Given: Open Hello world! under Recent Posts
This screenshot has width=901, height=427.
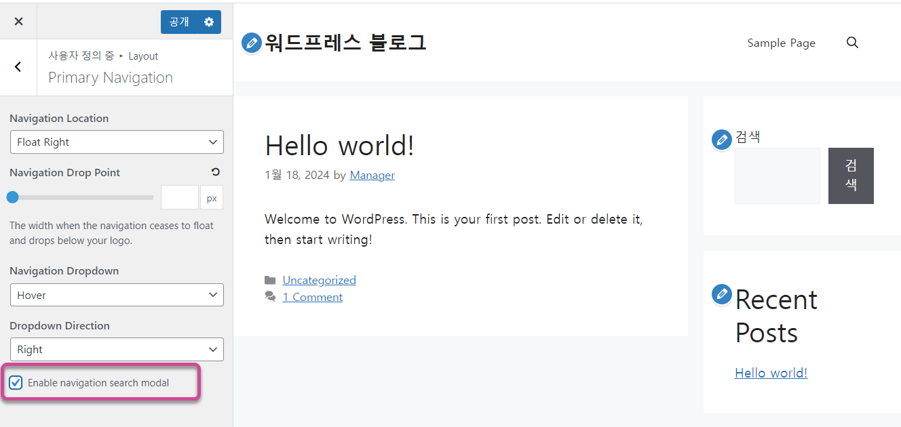Looking at the screenshot, I should click(x=771, y=373).
